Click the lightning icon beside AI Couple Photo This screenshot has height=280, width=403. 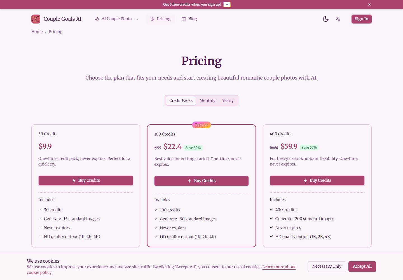[97, 19]
